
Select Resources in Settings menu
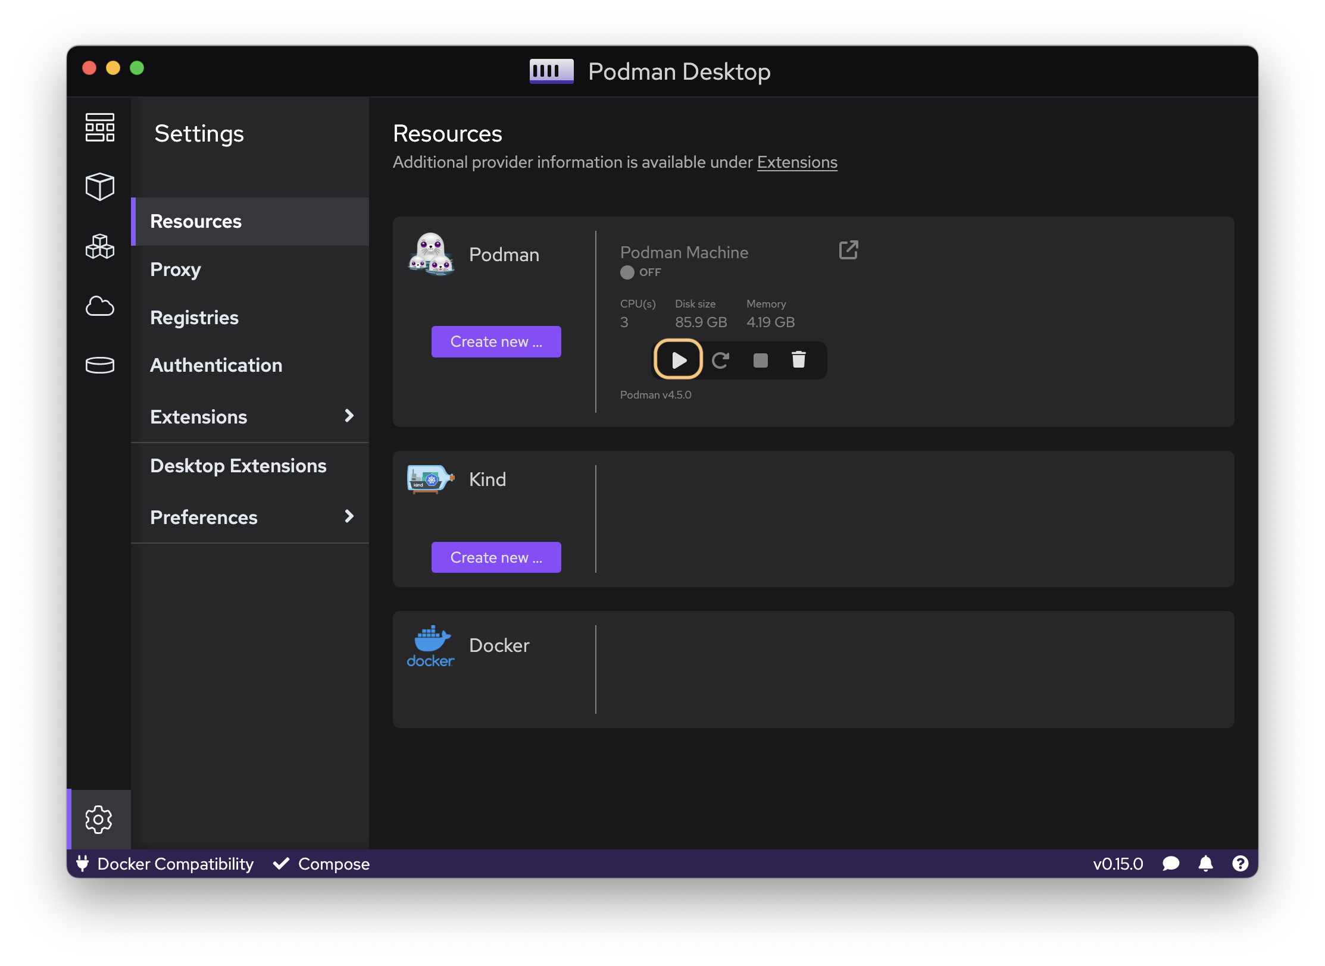pyautogui.click(x=250, y=221)
